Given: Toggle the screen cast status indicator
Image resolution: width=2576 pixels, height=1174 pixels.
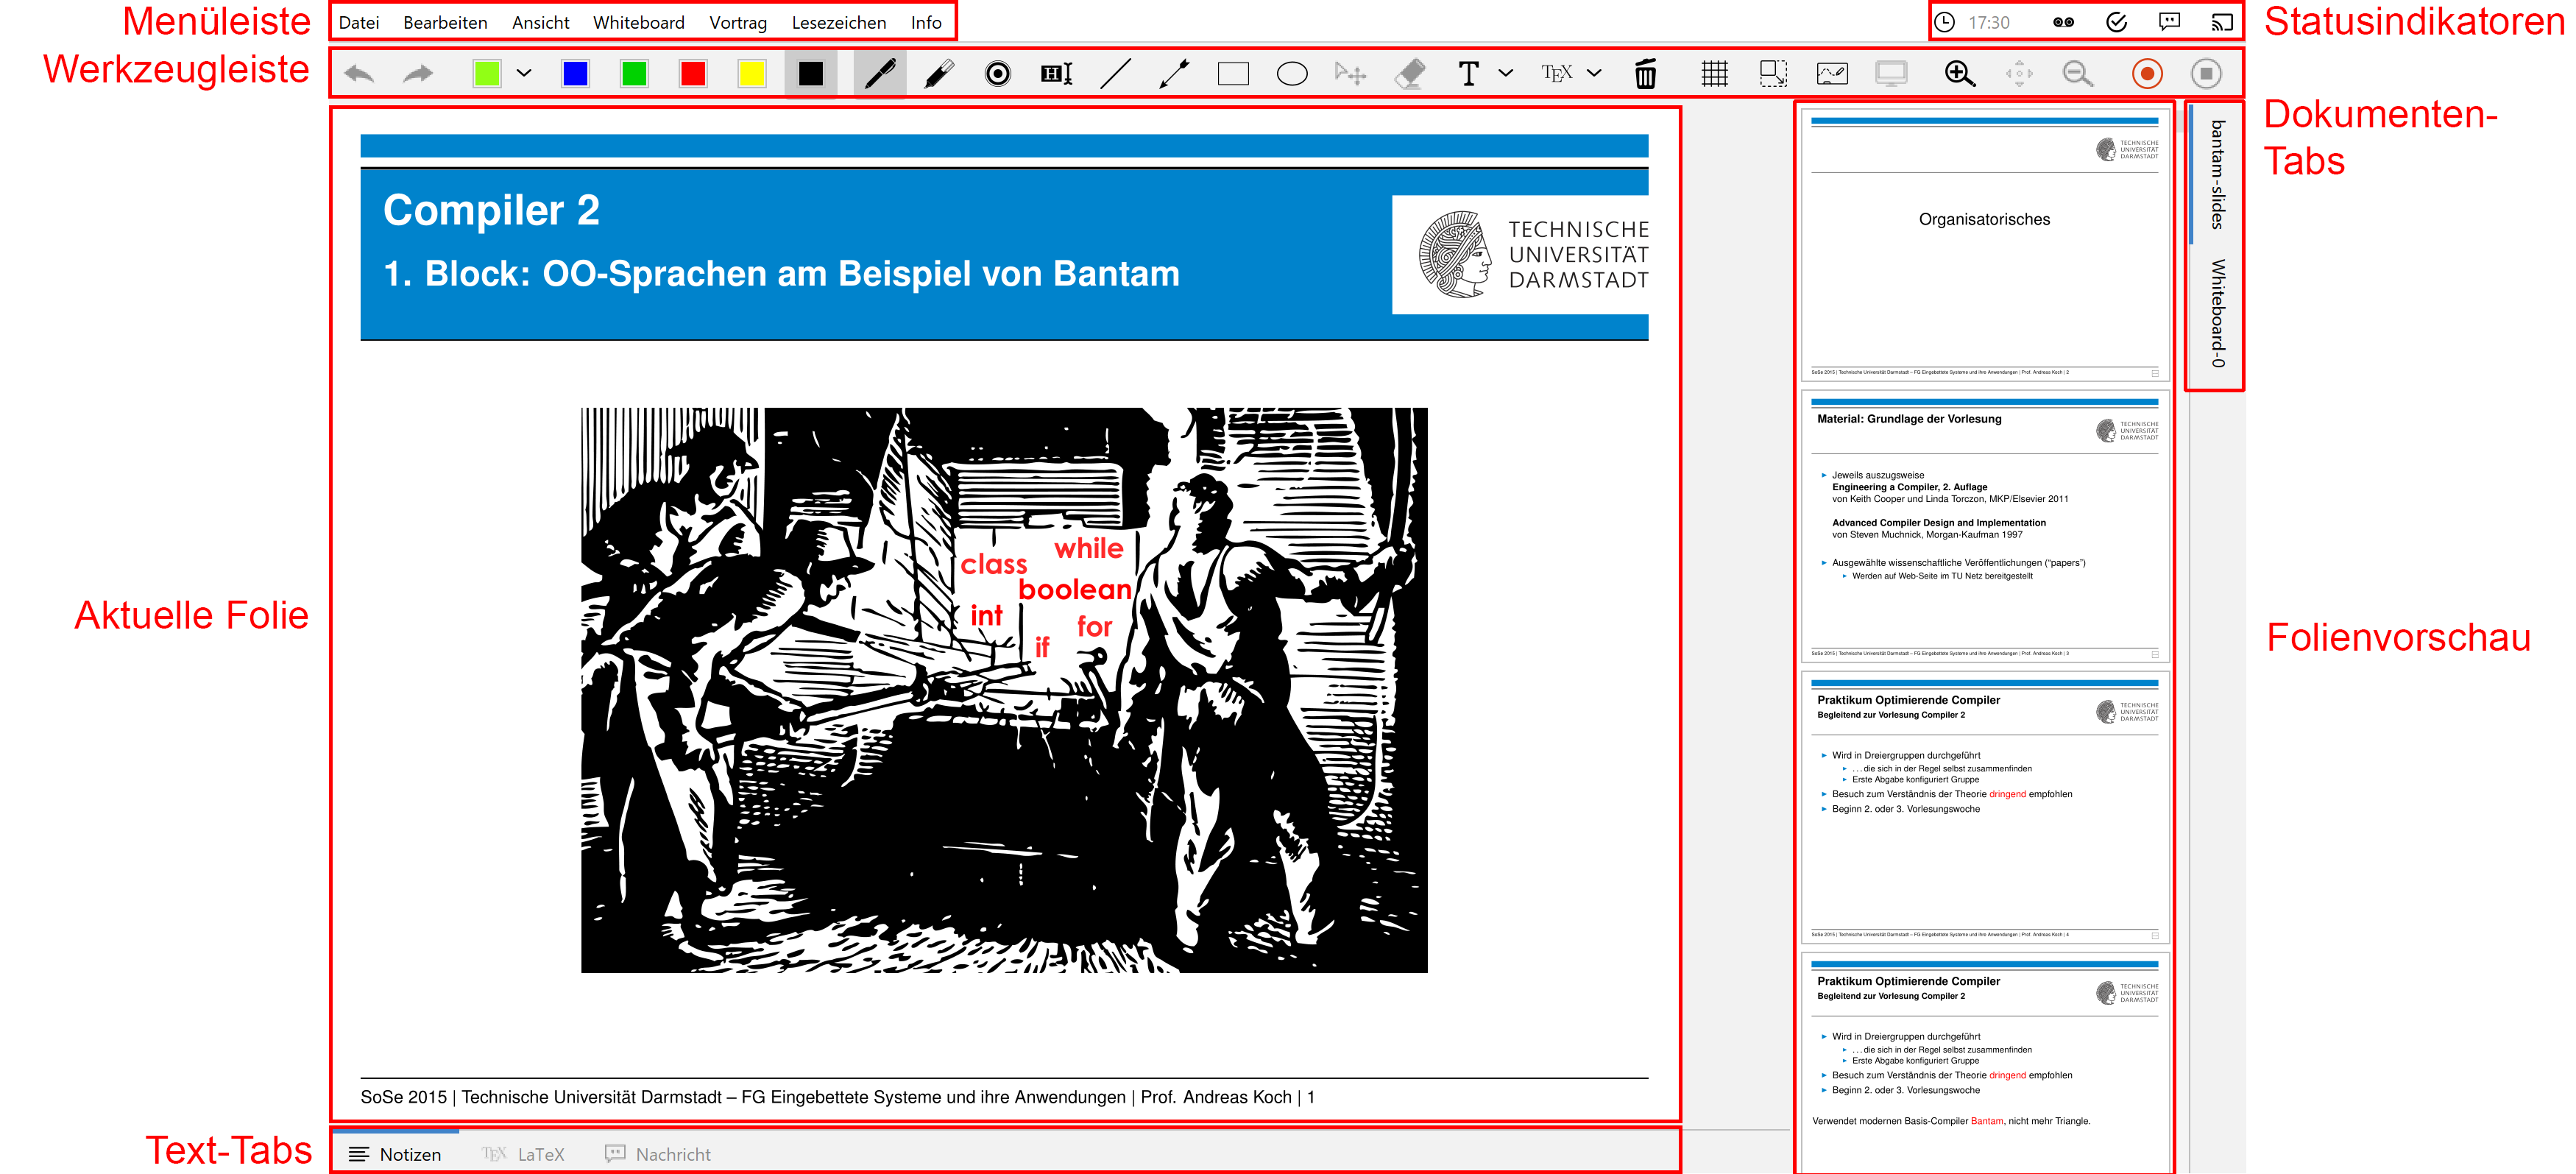Looking at the screenshot, I should point(2221,22).
